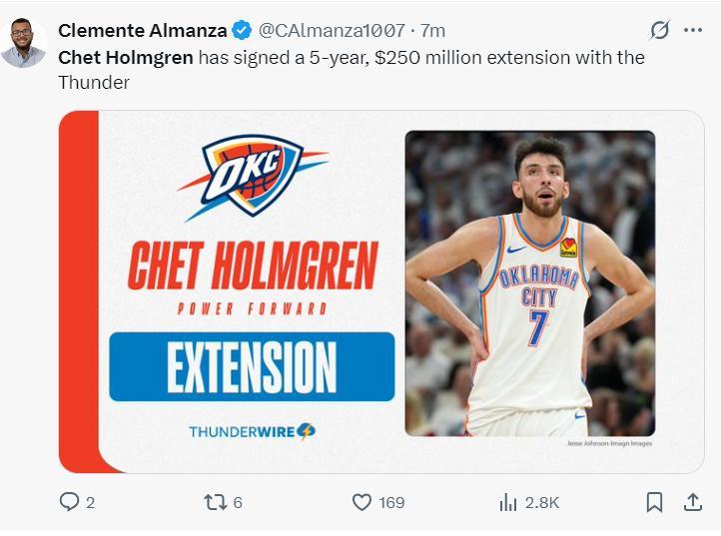Click the blue verified badge
Viewport: 721px width, 536px height.
(x=242, y=31)
